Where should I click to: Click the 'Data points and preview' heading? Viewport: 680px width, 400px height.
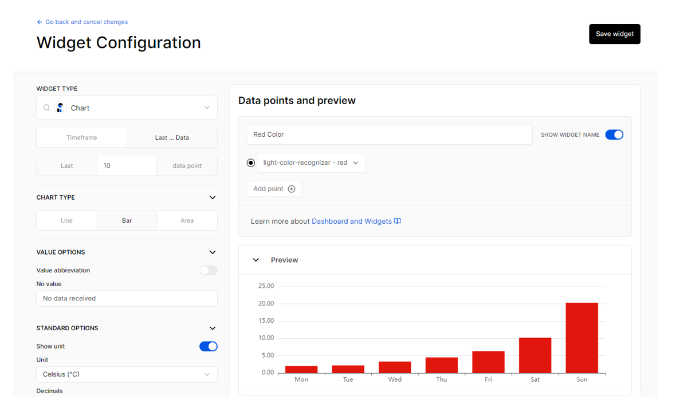click(297, 101)
